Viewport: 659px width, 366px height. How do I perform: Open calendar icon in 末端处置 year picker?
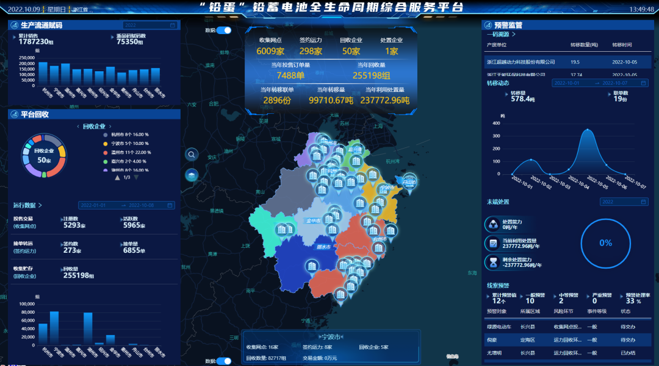click(x=643, y=202)
